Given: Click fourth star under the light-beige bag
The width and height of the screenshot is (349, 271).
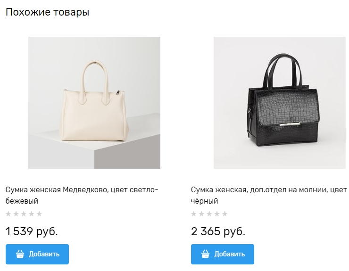Looking at the screenshot, I should [32, 214].
